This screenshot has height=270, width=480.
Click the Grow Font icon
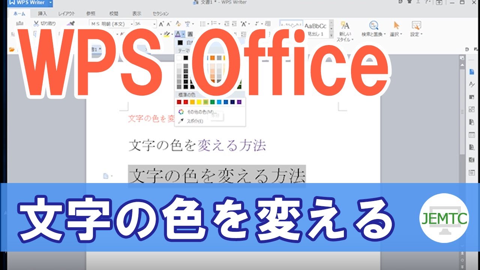(x=161, y=24)
